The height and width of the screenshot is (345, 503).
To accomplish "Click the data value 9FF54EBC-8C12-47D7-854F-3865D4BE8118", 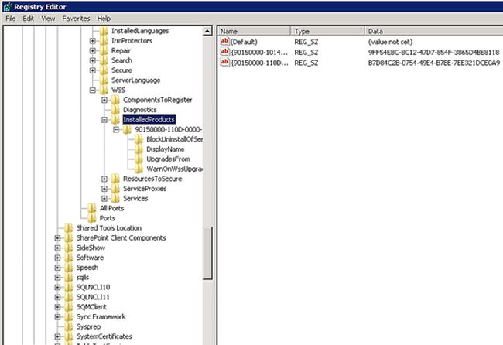I will (x=433, y=53).
